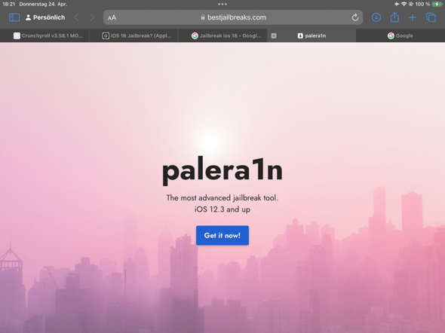Go forward with the right chevron
The image size is (445, 333).
pyautogui.click(x=92, y=17)
